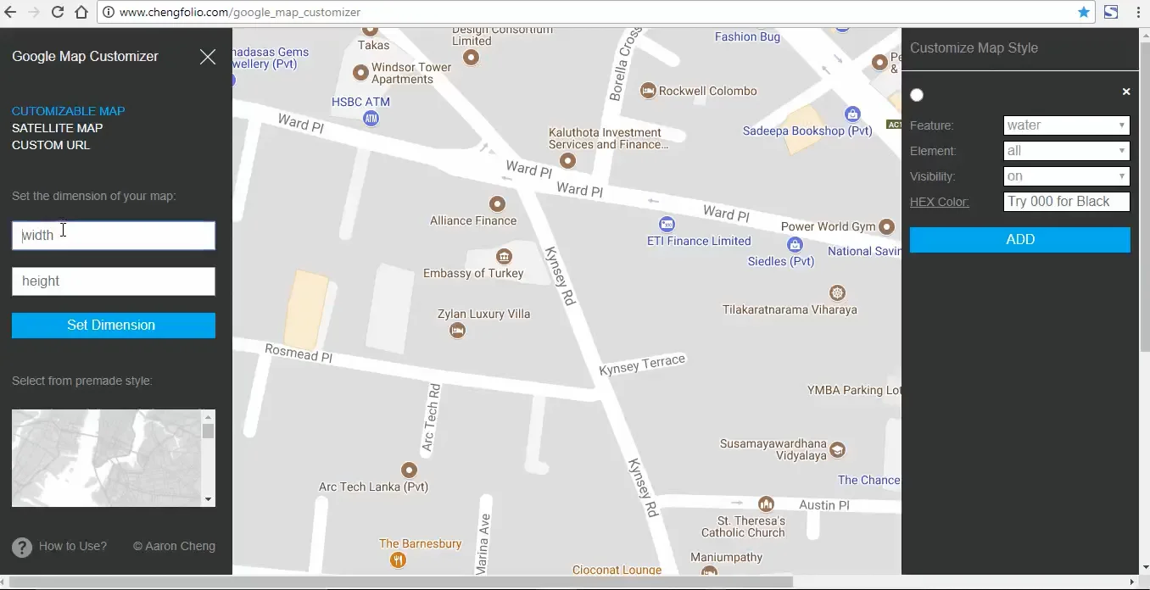Switch to CUSTOM URL option
This screenshot has width=1150, height=590.
[51, 145]
